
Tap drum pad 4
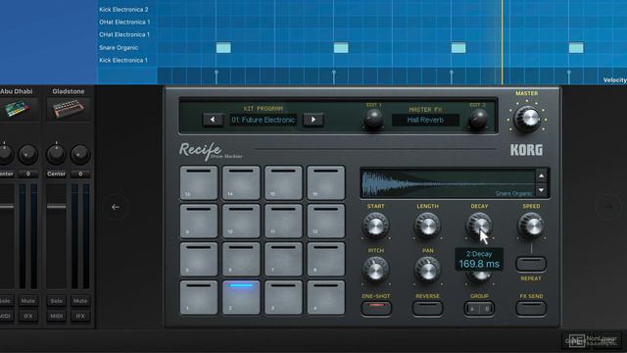(326, 297)
